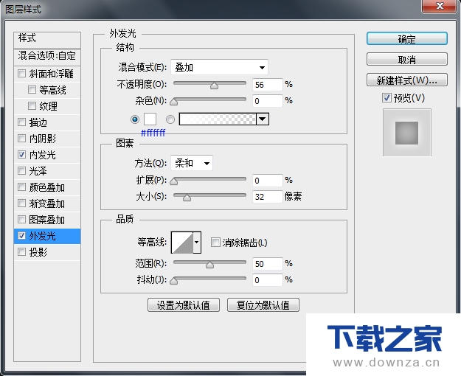This screenshot has width=461, height=376.
Task: Open the 方法 dropdown showing 柔和
Action: click(192, 163)
